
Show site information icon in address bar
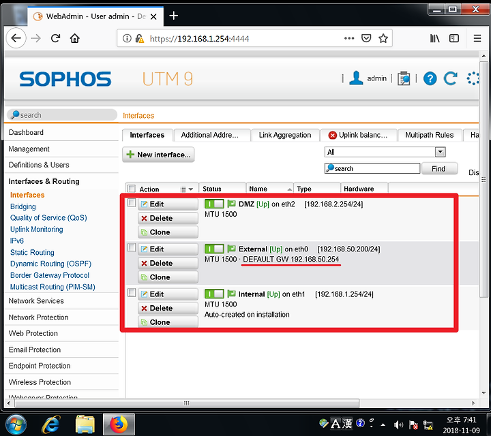coord(127,38)
